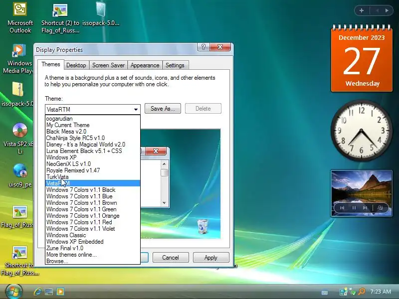
Task: Select the uiso9_pe desktop icon
Action: pyautogui.click(x=20, y=175)
